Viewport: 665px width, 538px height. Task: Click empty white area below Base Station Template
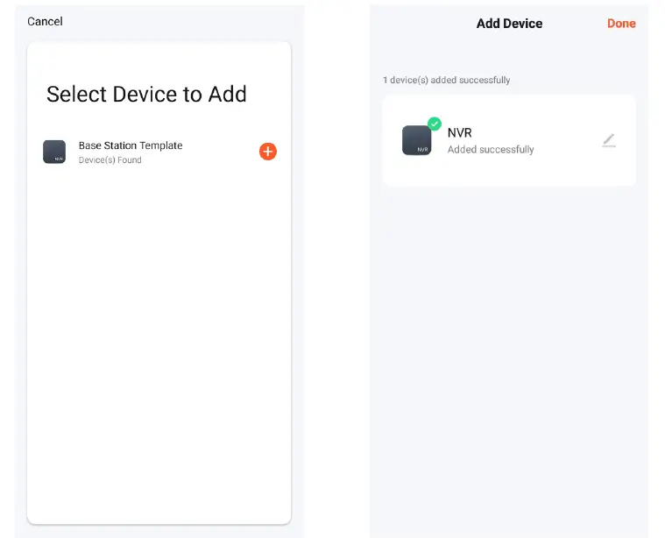click(158, 333)
